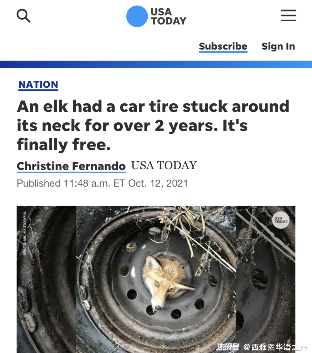
Task: Select the Subscribe link
Action: [x=223, y=46]
